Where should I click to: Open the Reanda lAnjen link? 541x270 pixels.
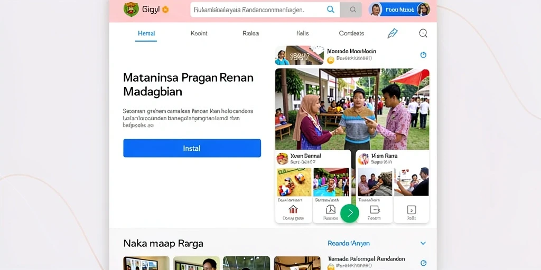[349, 244]
